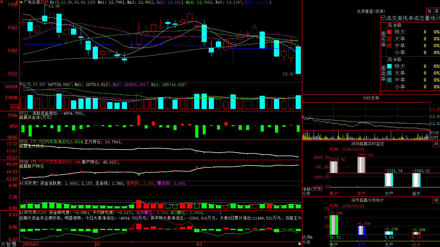The height and width of the screenshot is (247, 440).
Task: Switch the order panel to 笔 view
Action: pyautogui.click(x=437, y=11)
